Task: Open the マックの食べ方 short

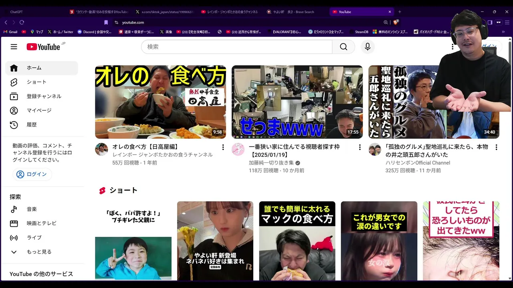Action: click(x=297, y=241)
